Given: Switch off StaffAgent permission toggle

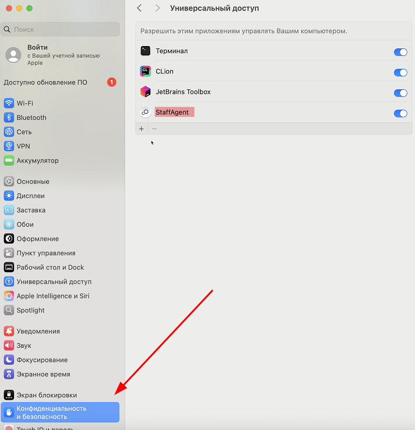Looking at the screenshot, I should point(400,113).
